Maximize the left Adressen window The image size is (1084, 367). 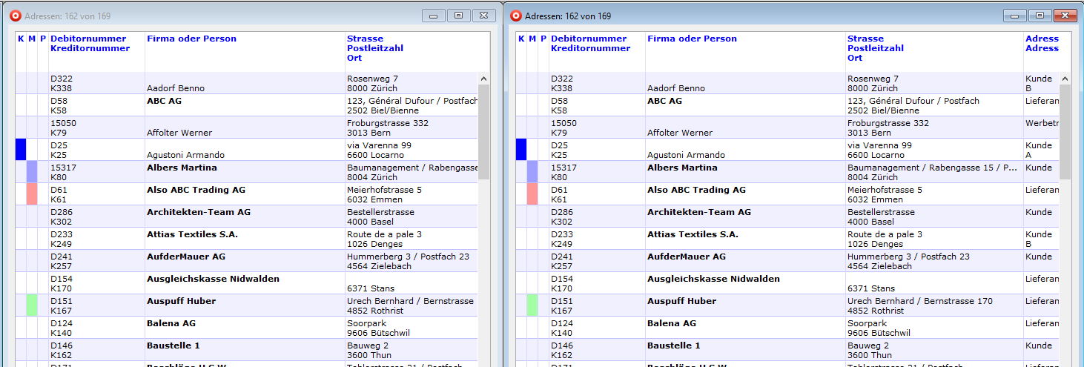point(458,16)
